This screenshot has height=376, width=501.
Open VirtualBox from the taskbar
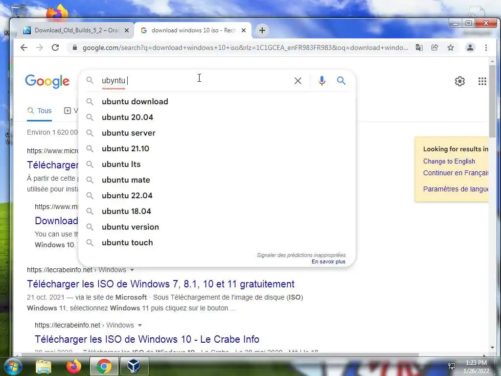click(x=134, y=366)
